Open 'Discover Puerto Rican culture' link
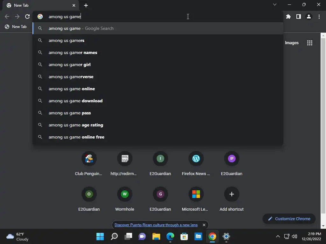This screenshot has height=244, width=326. (x=156, y=225)
